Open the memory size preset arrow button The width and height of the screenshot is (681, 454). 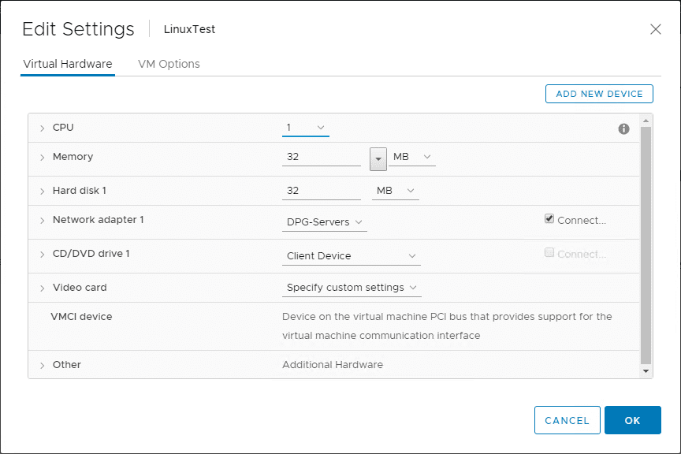click(x=378, y=159)
